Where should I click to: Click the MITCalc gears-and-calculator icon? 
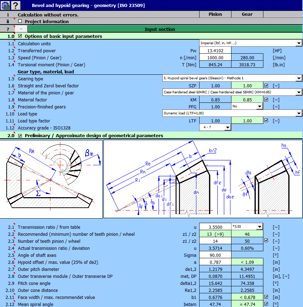pyautogui.click(x=5, y=5)
